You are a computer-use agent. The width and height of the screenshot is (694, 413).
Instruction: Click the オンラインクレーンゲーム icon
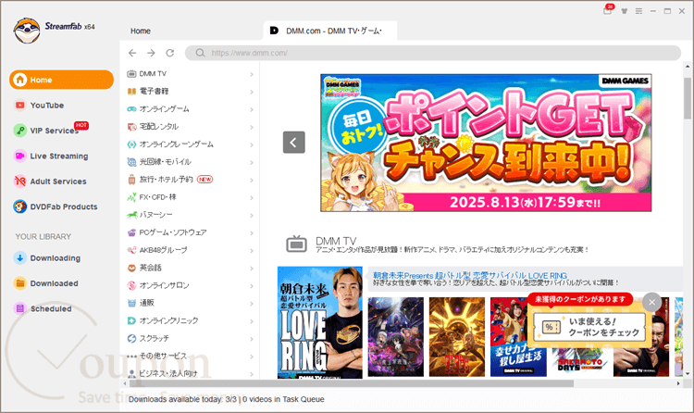[x=131, y=144]
